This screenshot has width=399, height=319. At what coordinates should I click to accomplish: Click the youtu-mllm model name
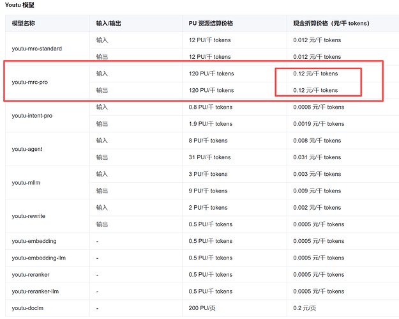(x=26, y=183)
